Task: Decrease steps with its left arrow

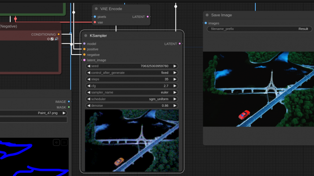Action: [89, 79]
